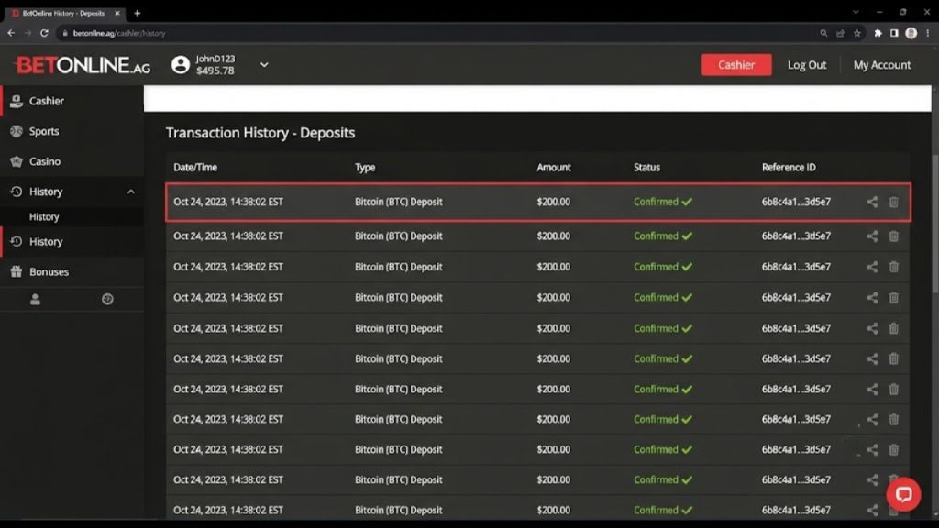Open the live chat bubble

point(903,494)
